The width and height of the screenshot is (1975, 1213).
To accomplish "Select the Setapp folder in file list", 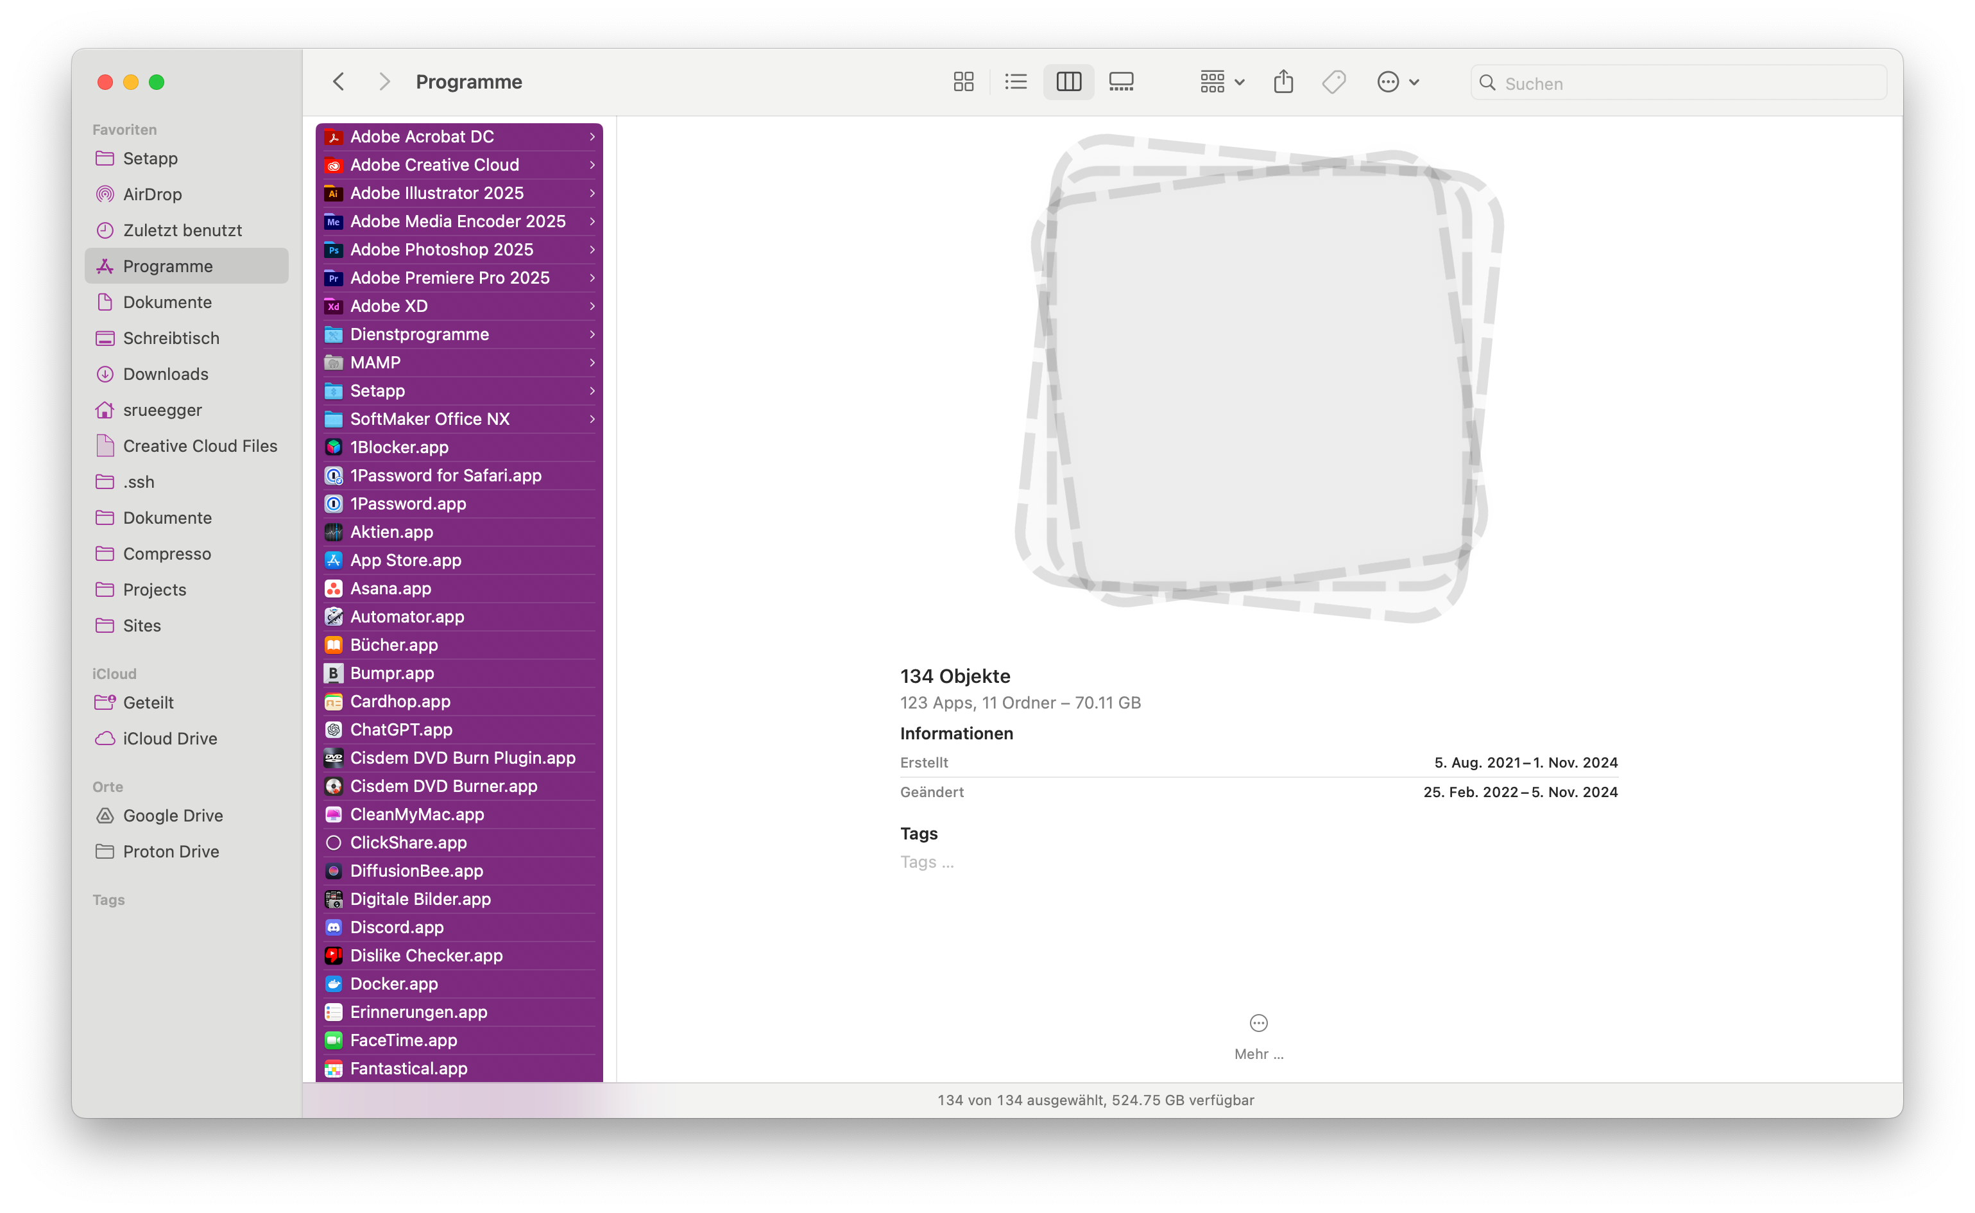I will click(459, 391).
